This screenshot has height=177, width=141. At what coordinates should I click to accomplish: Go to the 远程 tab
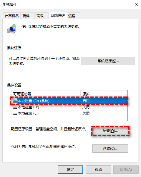73,16
